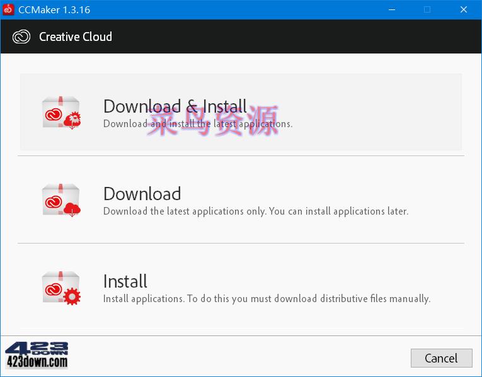Viewport: 482px width, 377px height.
Task: Choose the Install option heading
Action: pyautogui.click(x=125, y=281)
